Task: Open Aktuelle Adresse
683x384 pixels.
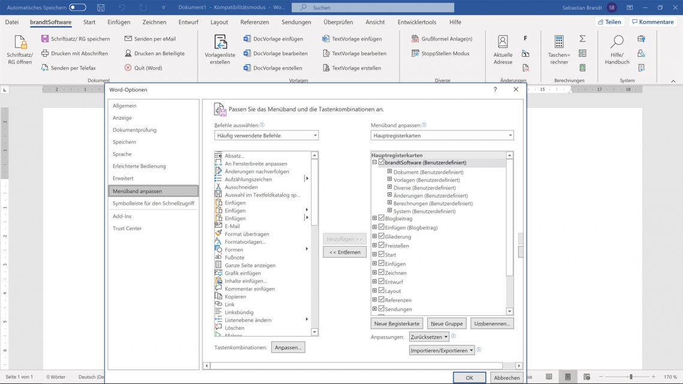Action: point(503,50)
